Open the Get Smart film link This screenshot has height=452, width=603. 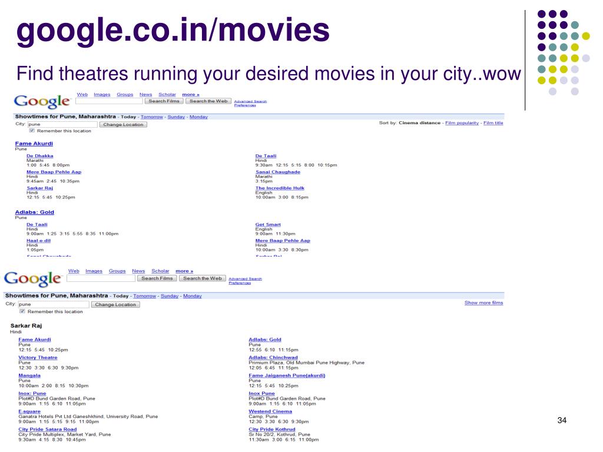tap(268, 224)
